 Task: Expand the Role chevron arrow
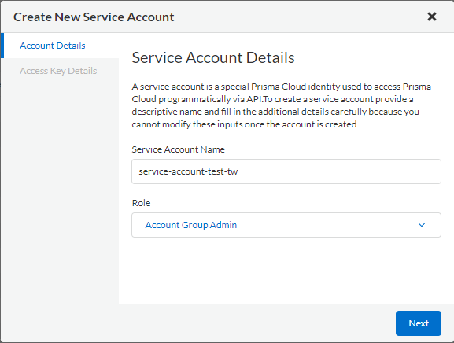pyautogui.click(x=422, y=225)
